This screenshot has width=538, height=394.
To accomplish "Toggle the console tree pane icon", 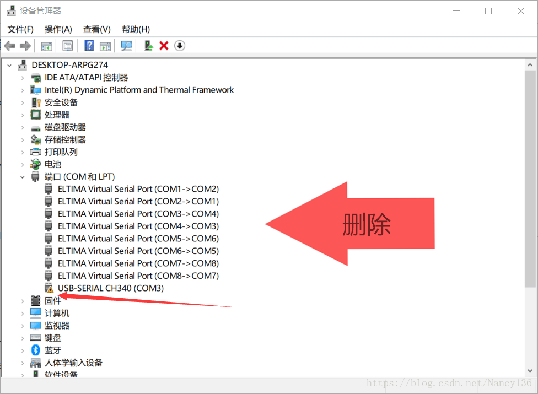I will [47, 46].
